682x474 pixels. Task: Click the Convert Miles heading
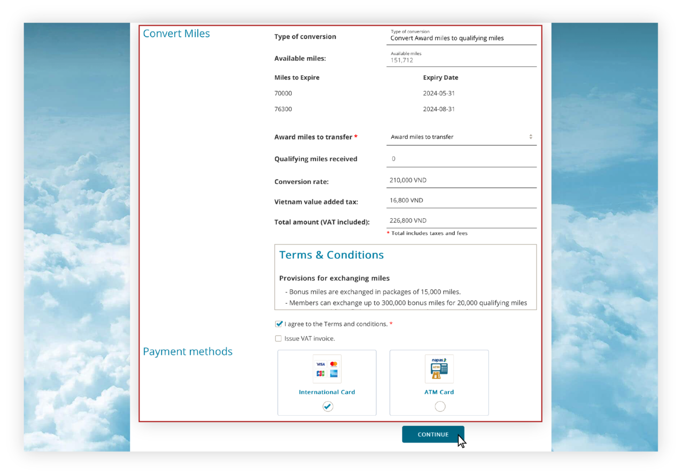click(x=176, y=33)
